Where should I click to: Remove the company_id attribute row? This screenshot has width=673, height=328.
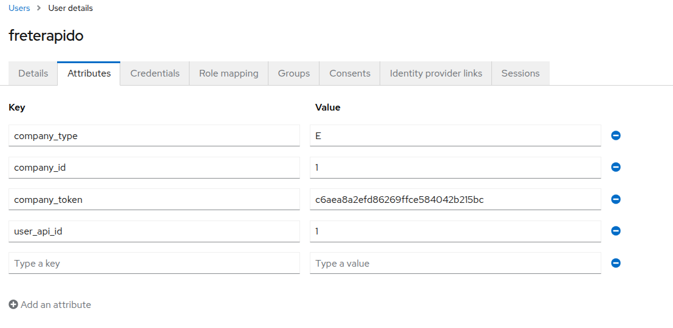pyautogui.click(x=615, y=167)
